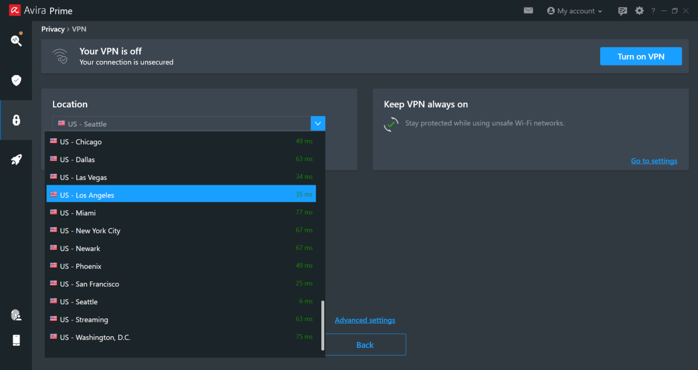Click the Avira logo in title bar

pos(15,10)
